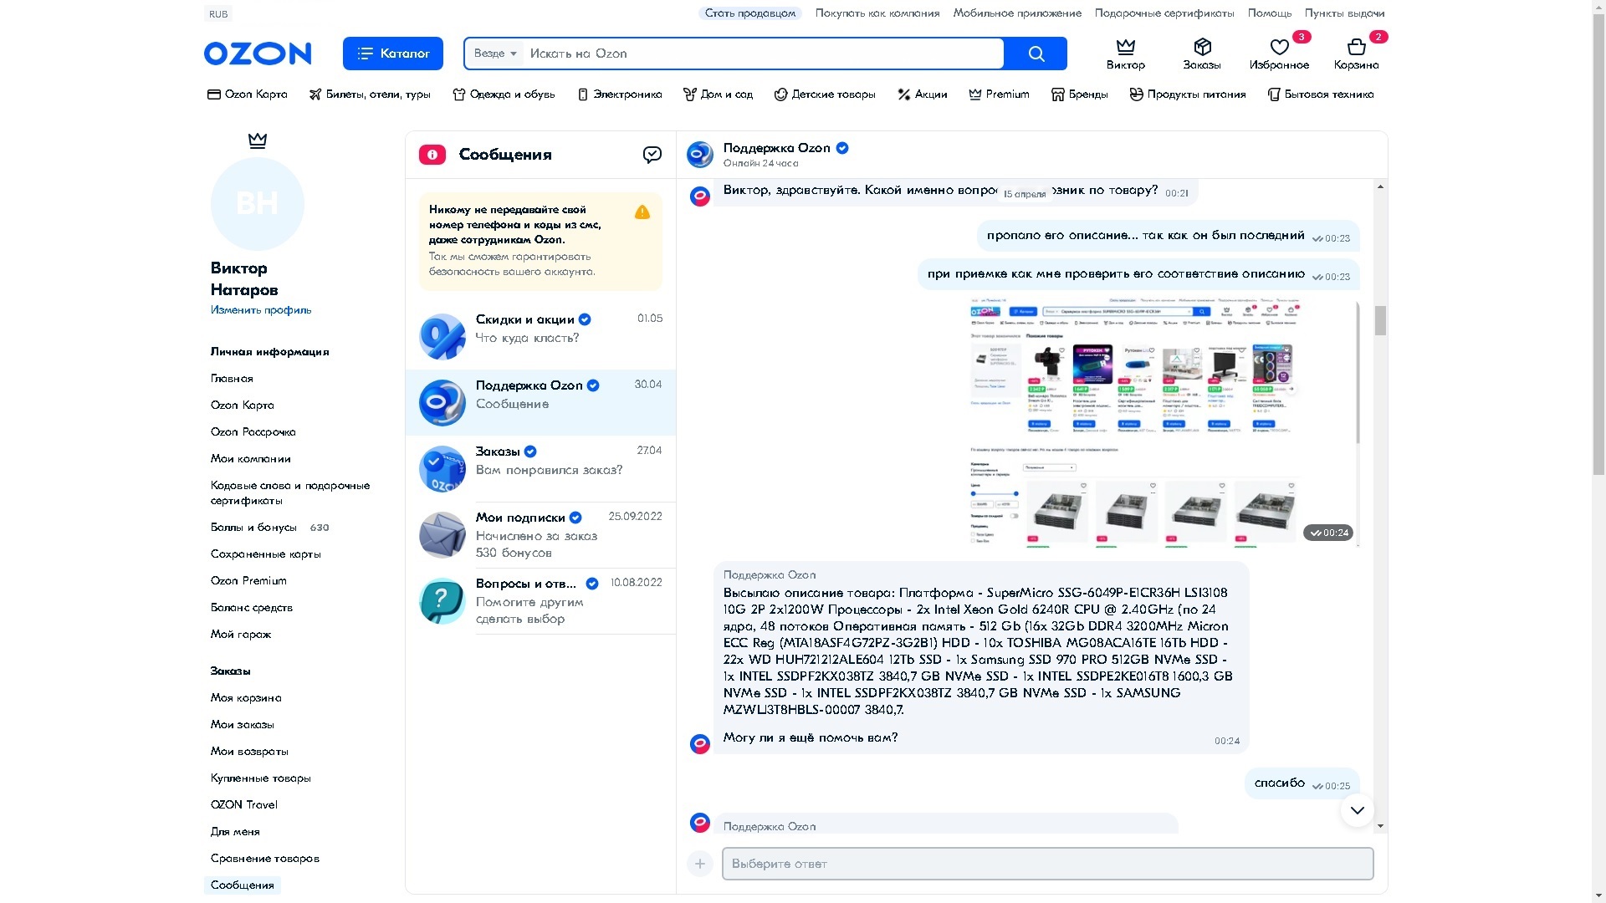1606x903 pixels.
Task: Click the scroll-to-bottom chevron button
Action: tap(1357, 810)
